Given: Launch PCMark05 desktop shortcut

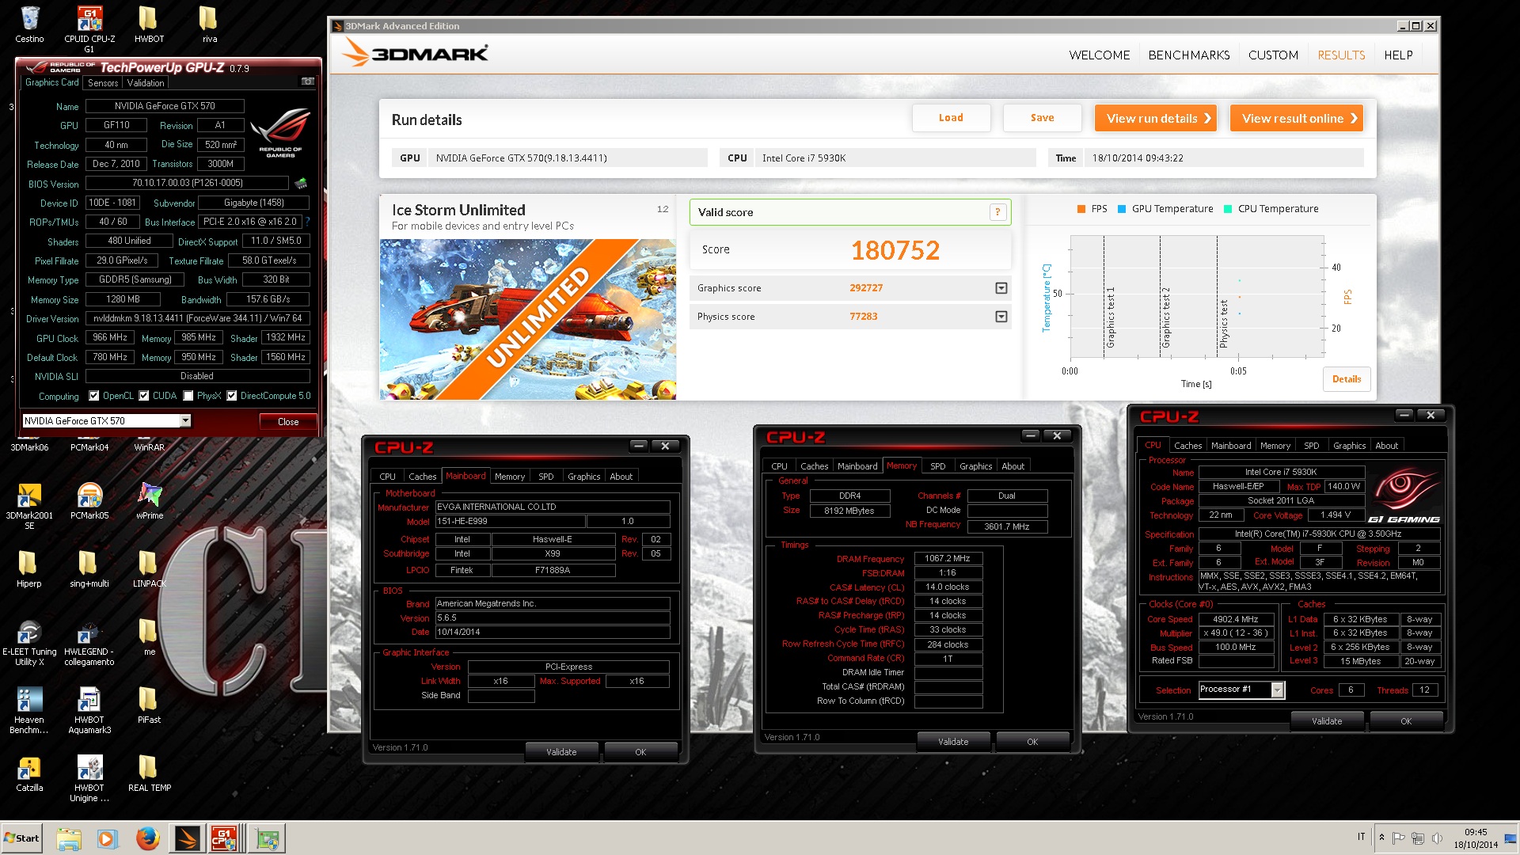Looking at the screenshot, I should click(89, 500).
